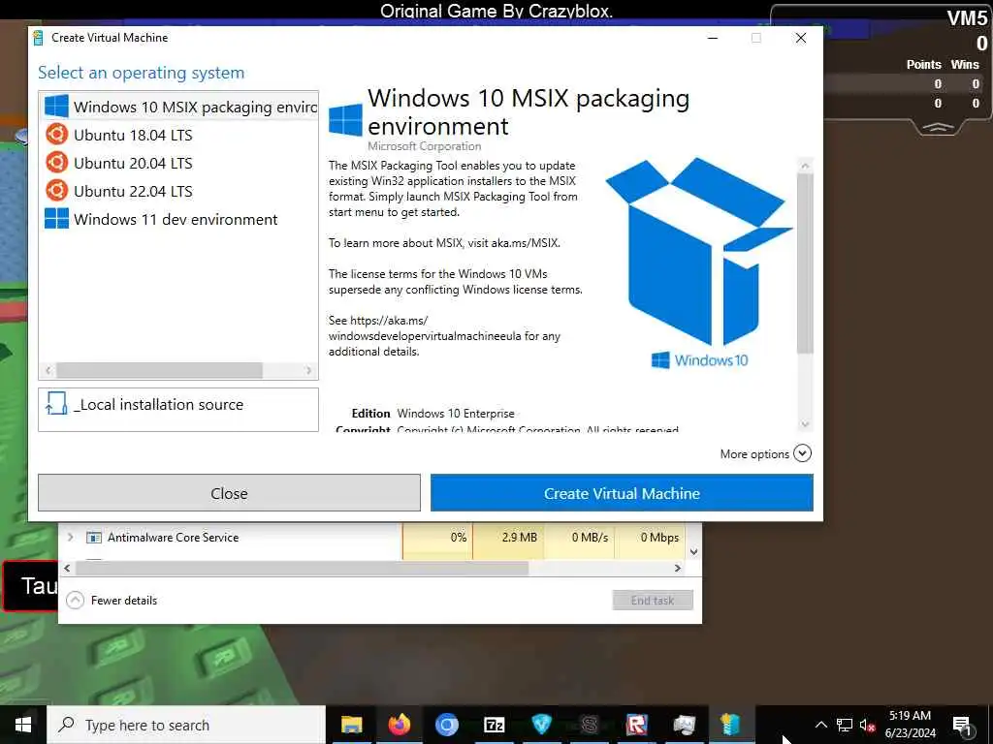Click the Close button in the dialog

pos(229,493)
